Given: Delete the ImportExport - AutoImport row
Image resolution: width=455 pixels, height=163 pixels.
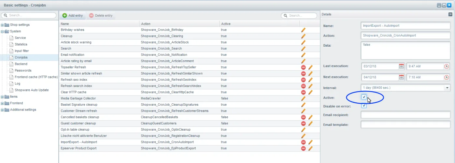Looking at the screenshot, I should [303, 142].
